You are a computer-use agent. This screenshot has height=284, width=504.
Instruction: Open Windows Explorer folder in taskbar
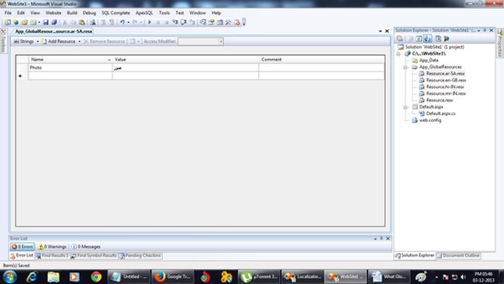[x=54, y=276]
